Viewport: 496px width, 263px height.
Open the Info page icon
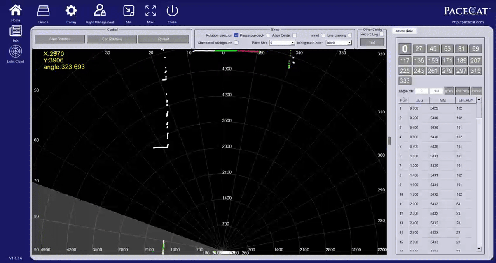(x=16, y=31)
